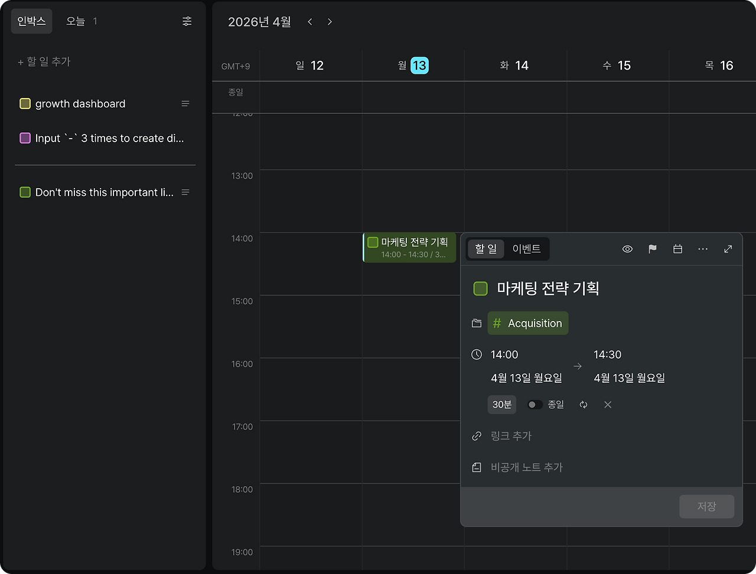
Task: Toggle visibility eye icon in task popup
Action: pos(627,249)
